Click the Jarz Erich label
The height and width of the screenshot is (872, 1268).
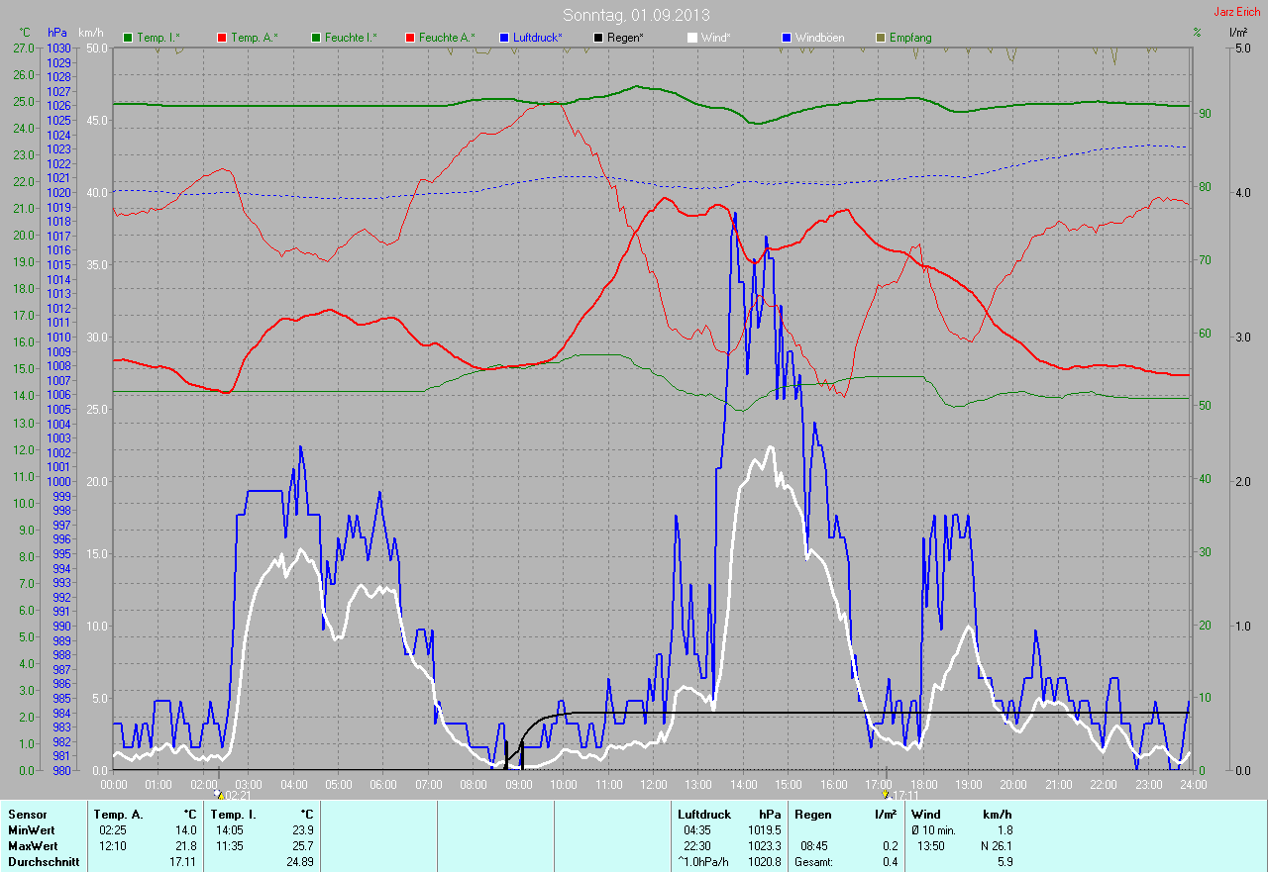coord(1237,13)
